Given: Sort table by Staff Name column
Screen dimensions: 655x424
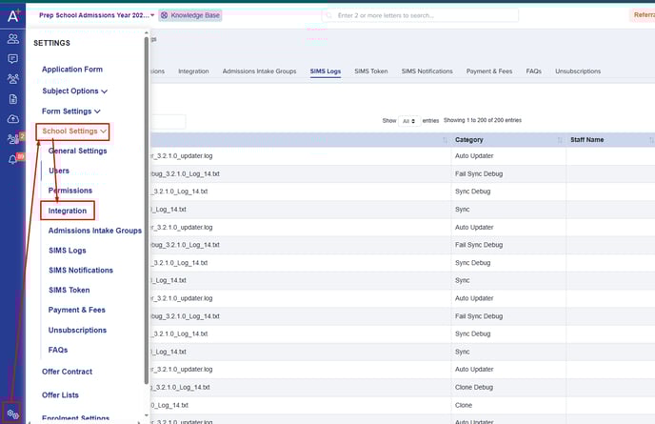Looking at the screenshot, I should pyautogui.click(x=610, y=140).
